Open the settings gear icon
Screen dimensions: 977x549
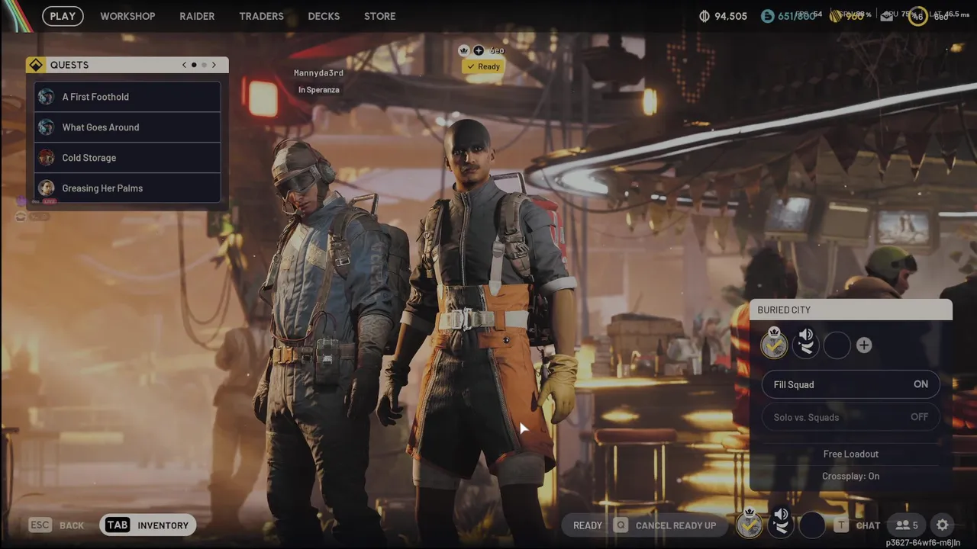point(943,525)
